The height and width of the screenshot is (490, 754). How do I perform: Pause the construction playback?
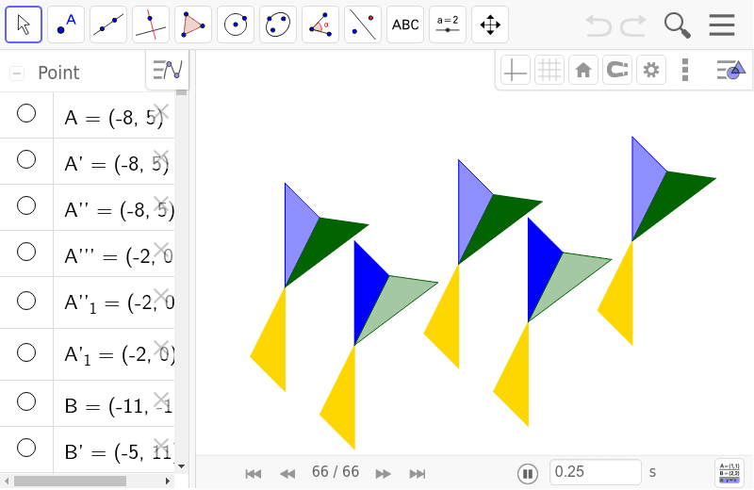tap(528, 474)
